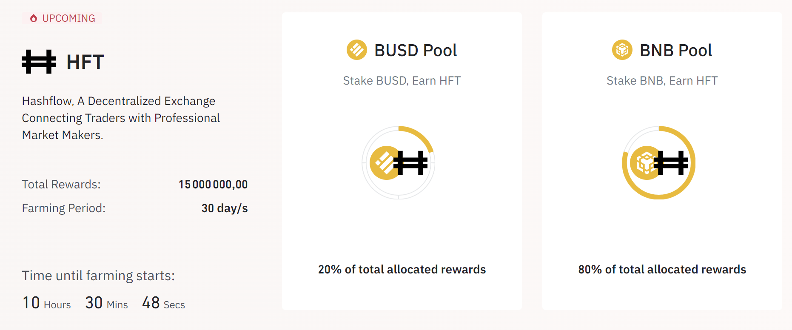Image resolution: width=792 pixels, height=330 pixels.
Task: Click the HFT railroad-track symbol in BUSD Pool circle
Action: pos(411,162)
